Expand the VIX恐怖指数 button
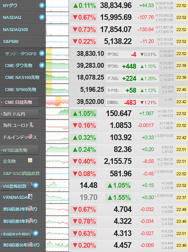This screenshot has width=188, height=252. coord(16,186)
